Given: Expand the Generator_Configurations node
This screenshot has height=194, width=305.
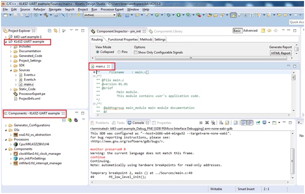Looking at the screenshot, I should click(6, 125).
